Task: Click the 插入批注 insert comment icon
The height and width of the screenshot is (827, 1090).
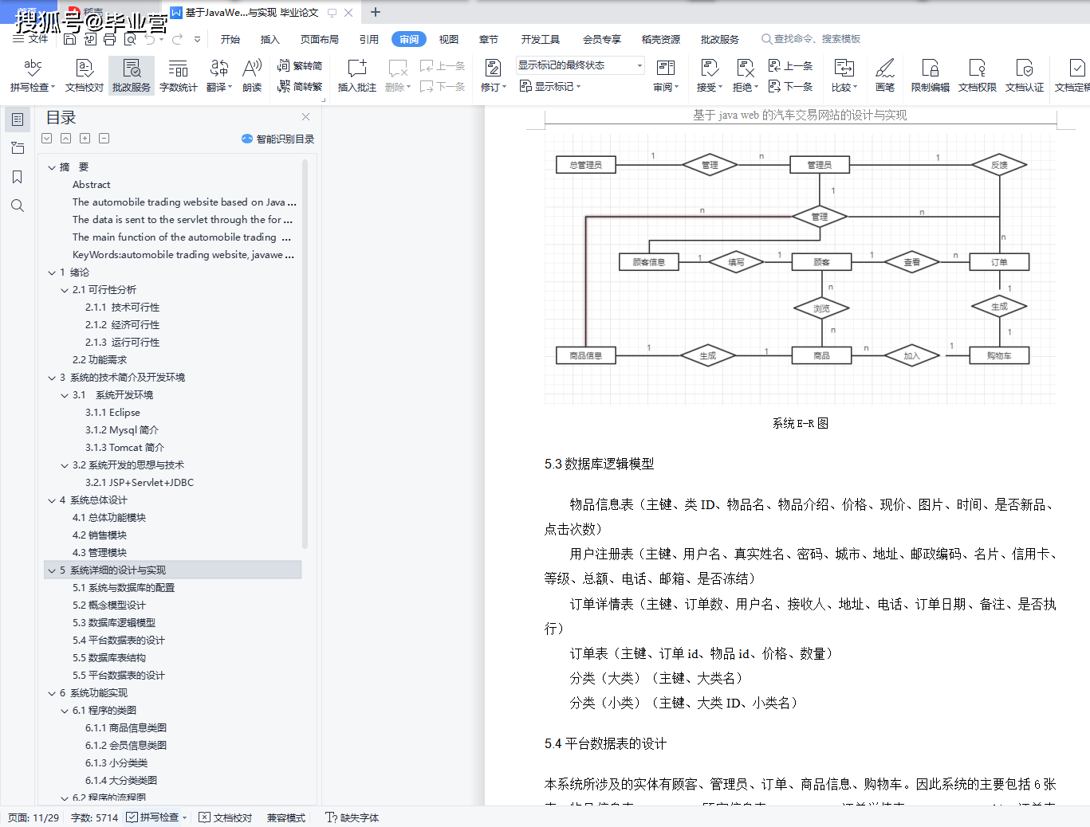Action: click(356, 75)
